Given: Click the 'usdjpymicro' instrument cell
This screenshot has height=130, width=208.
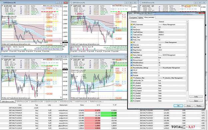Looking at the screenshot, I should pyautogui.click(x=63, y=118).
